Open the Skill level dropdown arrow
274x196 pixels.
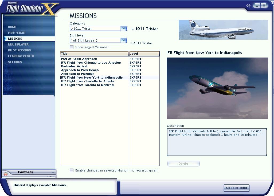click(124, 40)
